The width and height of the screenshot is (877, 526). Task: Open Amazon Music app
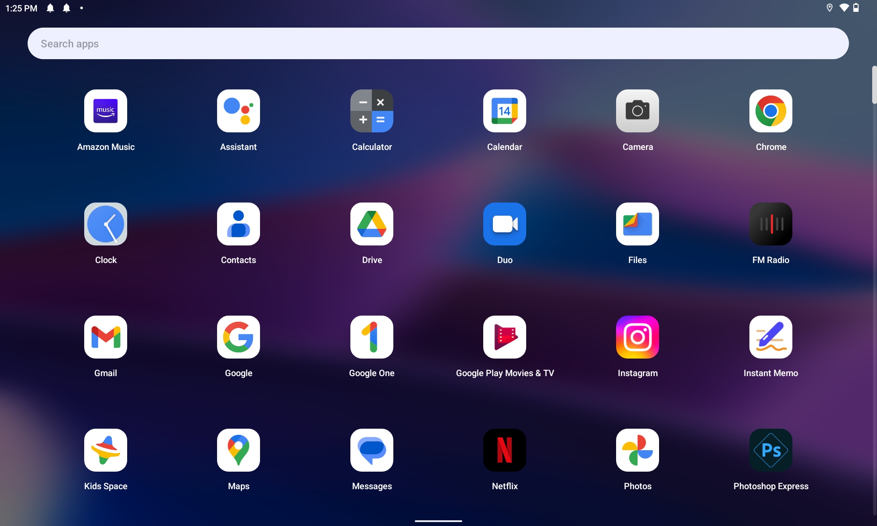coord(105,110)
